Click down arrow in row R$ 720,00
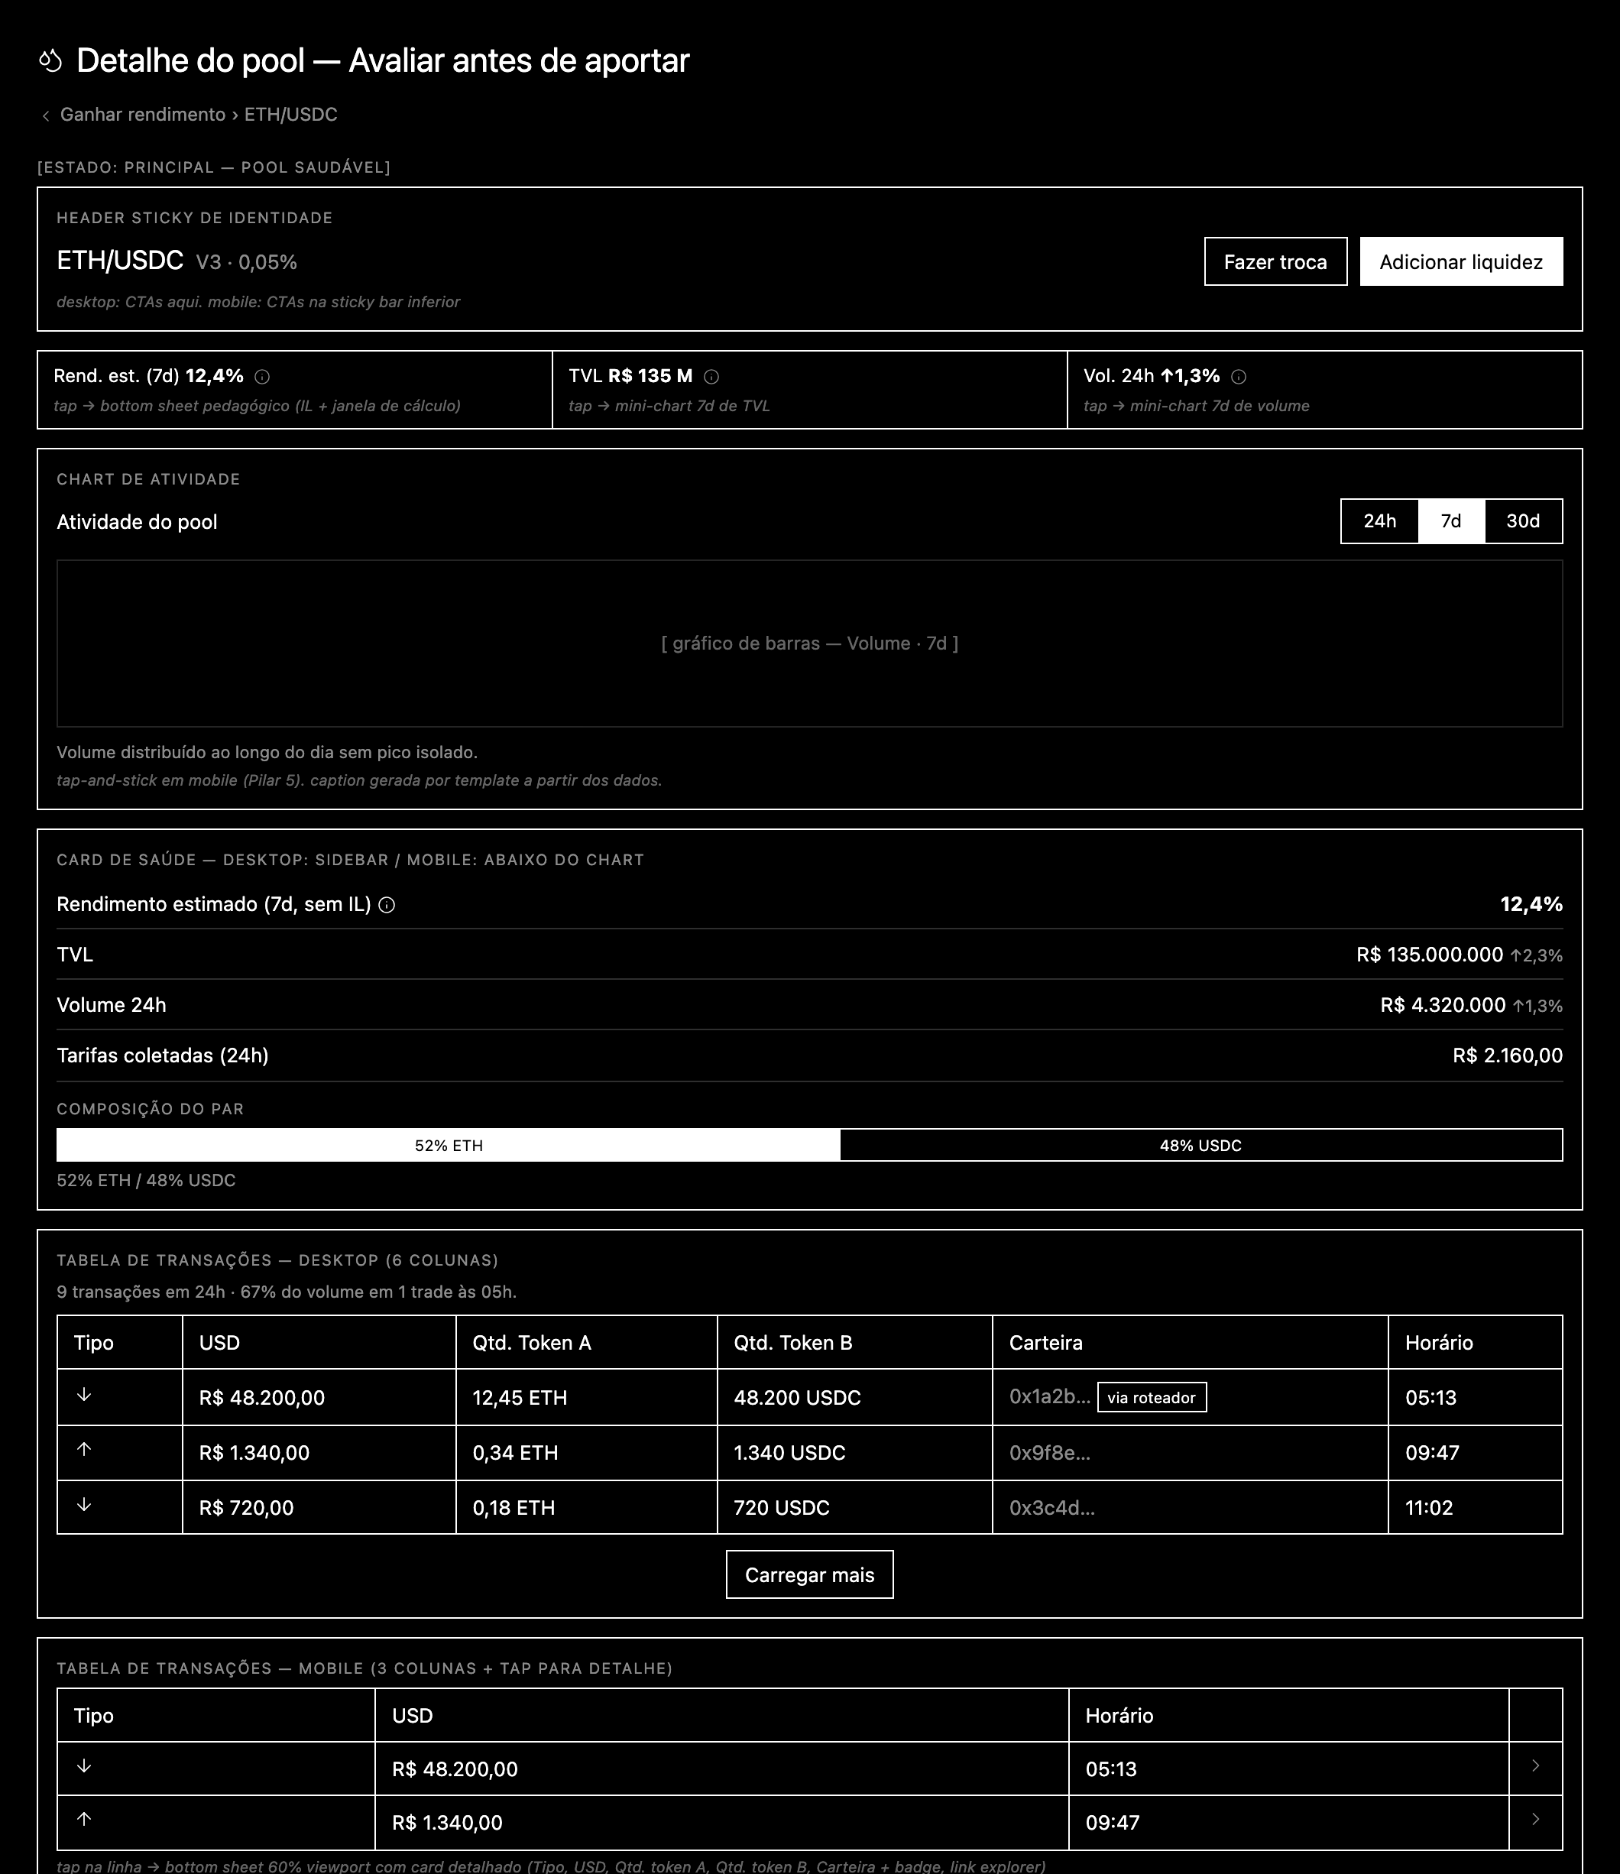The width and height of the screenshot is (1620, 1874). (x=84, y=1504)
